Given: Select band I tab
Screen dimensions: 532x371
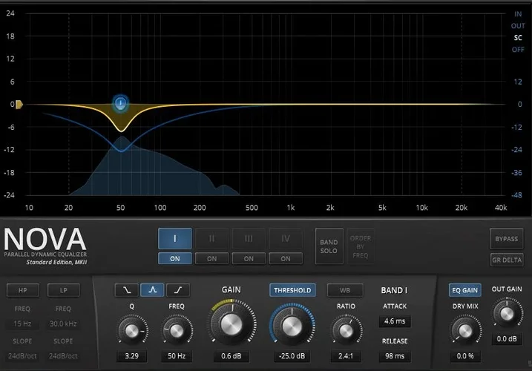Looking at the screenshot, I should click(x=174, y=239).
